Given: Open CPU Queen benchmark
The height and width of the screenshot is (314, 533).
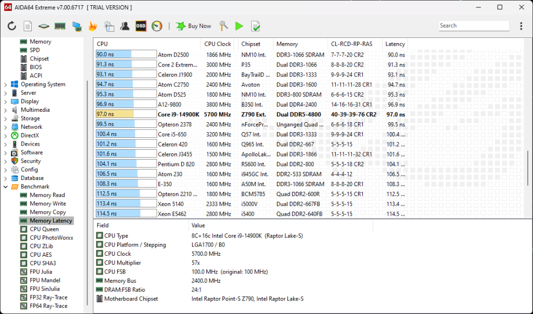Looking at the screenshot, I should pos(44,229).
